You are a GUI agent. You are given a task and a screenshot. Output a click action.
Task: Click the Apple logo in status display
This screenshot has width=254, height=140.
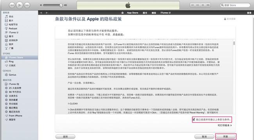pyautogui.click(x=128, y=5)
